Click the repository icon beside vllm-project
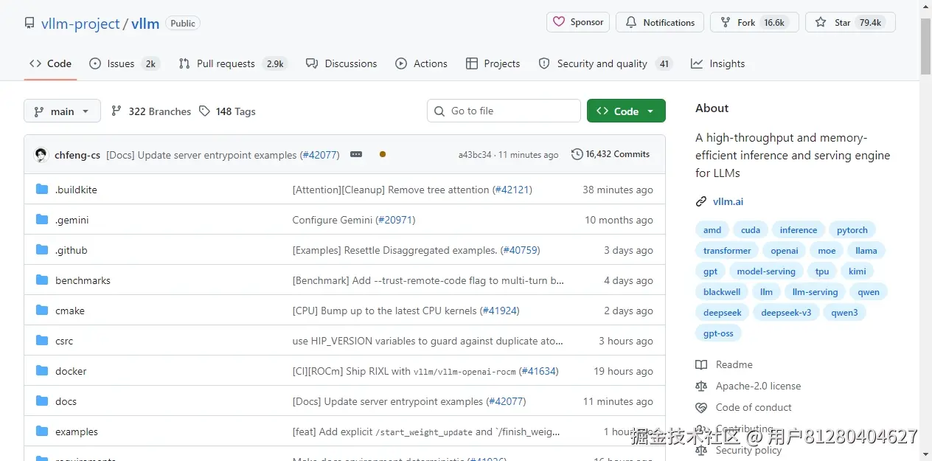Image resolution: width=932 pixels, height=461 pixels. (x=29, y=24)
